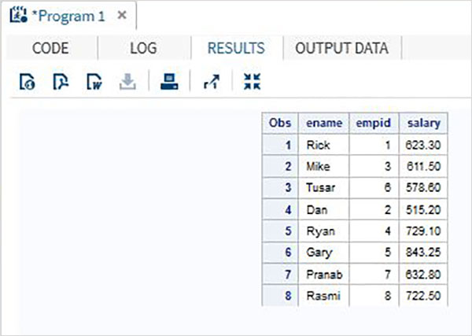This screenshot has height=336, width=472.
Task: Download results as PDF file
Action: click(x=60, y=82)
